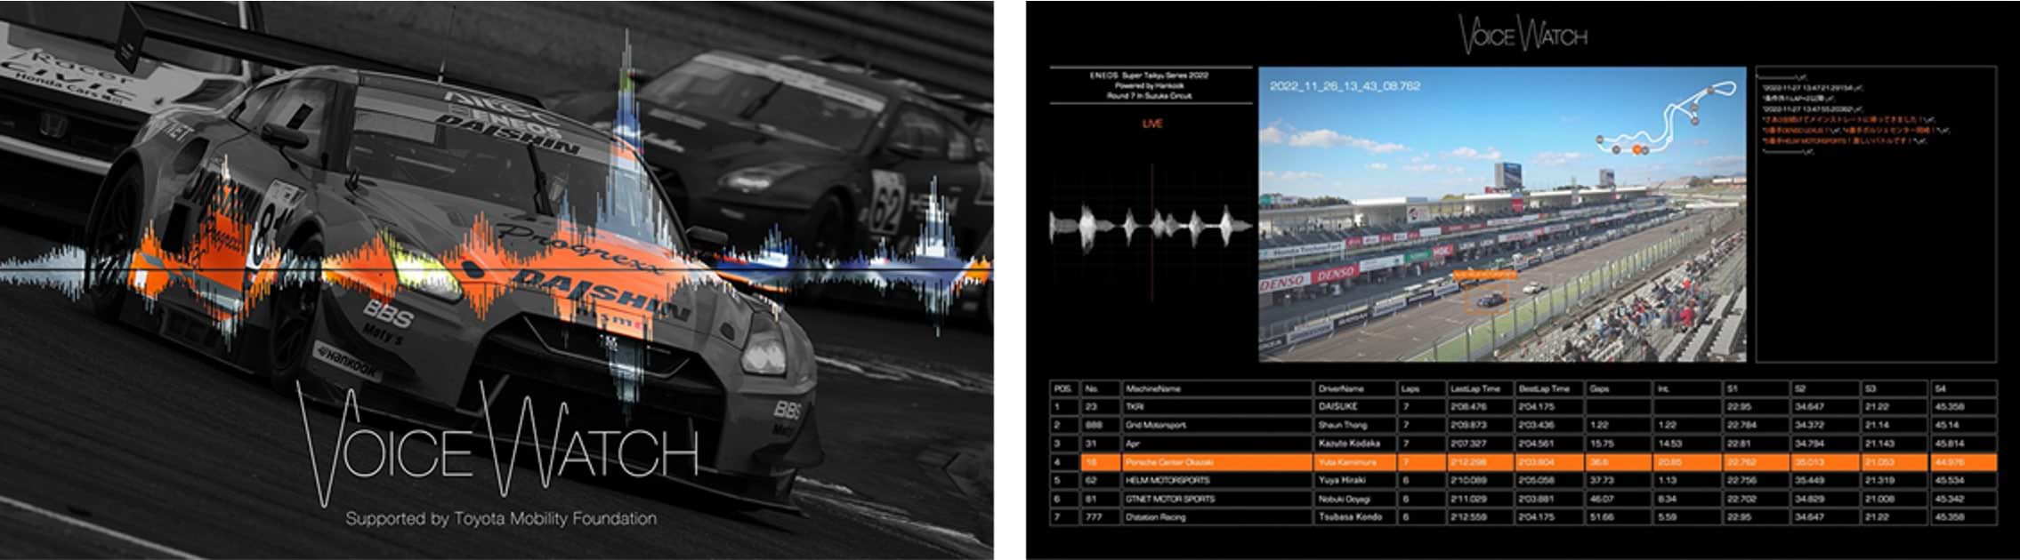Click car number 888
Screen dimensions: 2020x560
1092,425
